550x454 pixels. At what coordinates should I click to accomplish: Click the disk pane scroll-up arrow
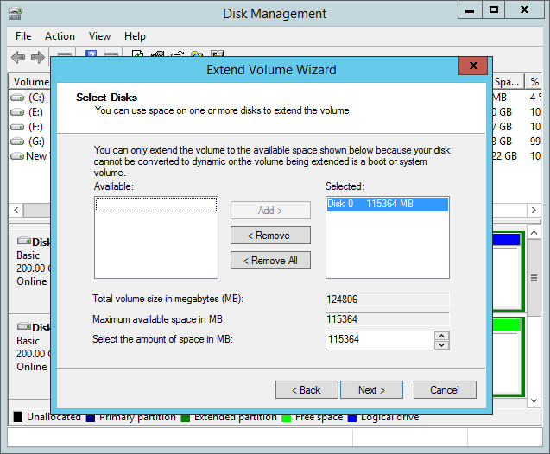(x=534, y=232)
